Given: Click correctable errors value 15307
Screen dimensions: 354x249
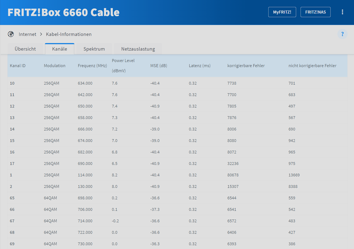Looking at the screenshot, I should (x=233, y=186).
